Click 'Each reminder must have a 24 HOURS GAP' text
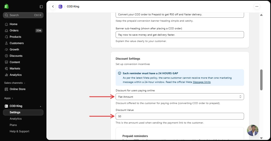The width and height of the screenshot is (271, 141). click(150, 73)
